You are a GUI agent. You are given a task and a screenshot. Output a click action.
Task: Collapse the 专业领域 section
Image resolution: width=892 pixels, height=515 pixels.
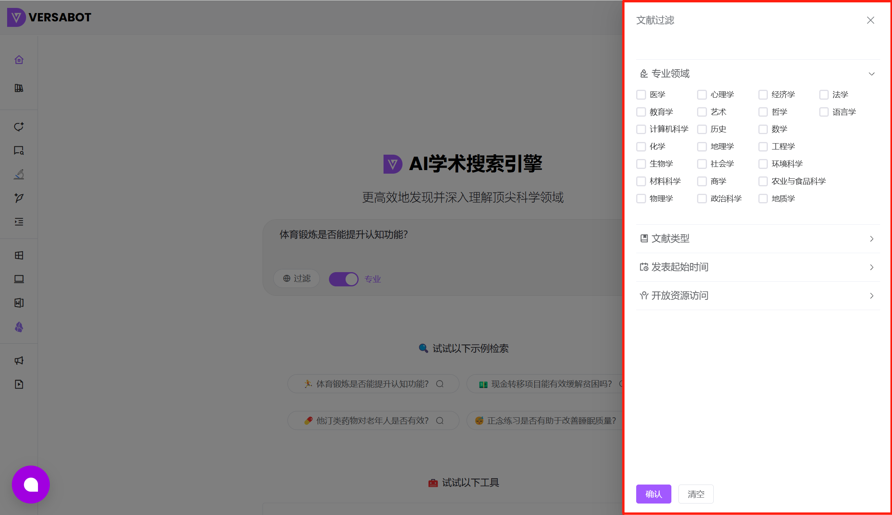tap(871, 74)
